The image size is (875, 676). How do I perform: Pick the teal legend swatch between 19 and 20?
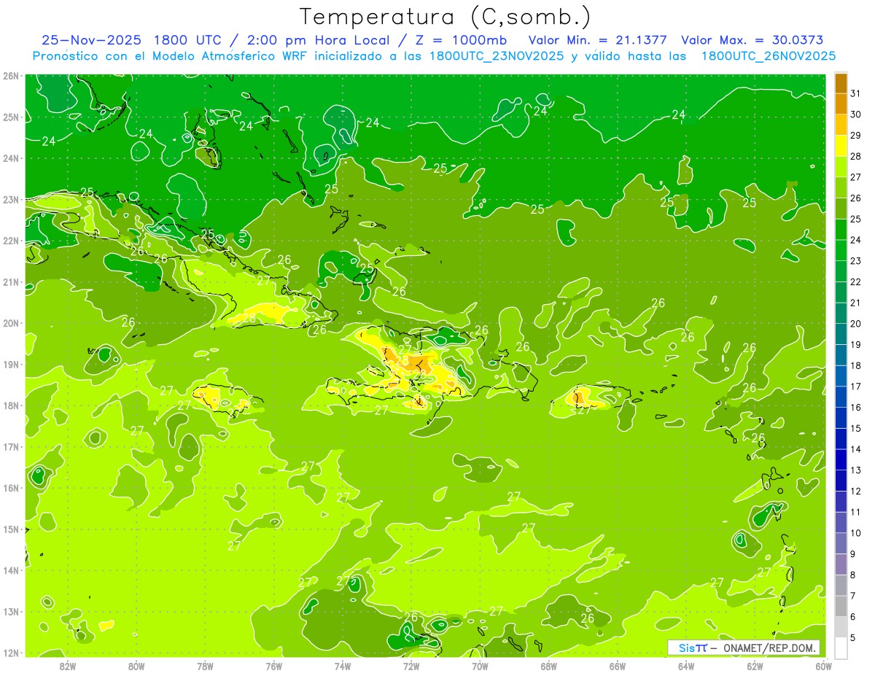(x=841, y=334)
